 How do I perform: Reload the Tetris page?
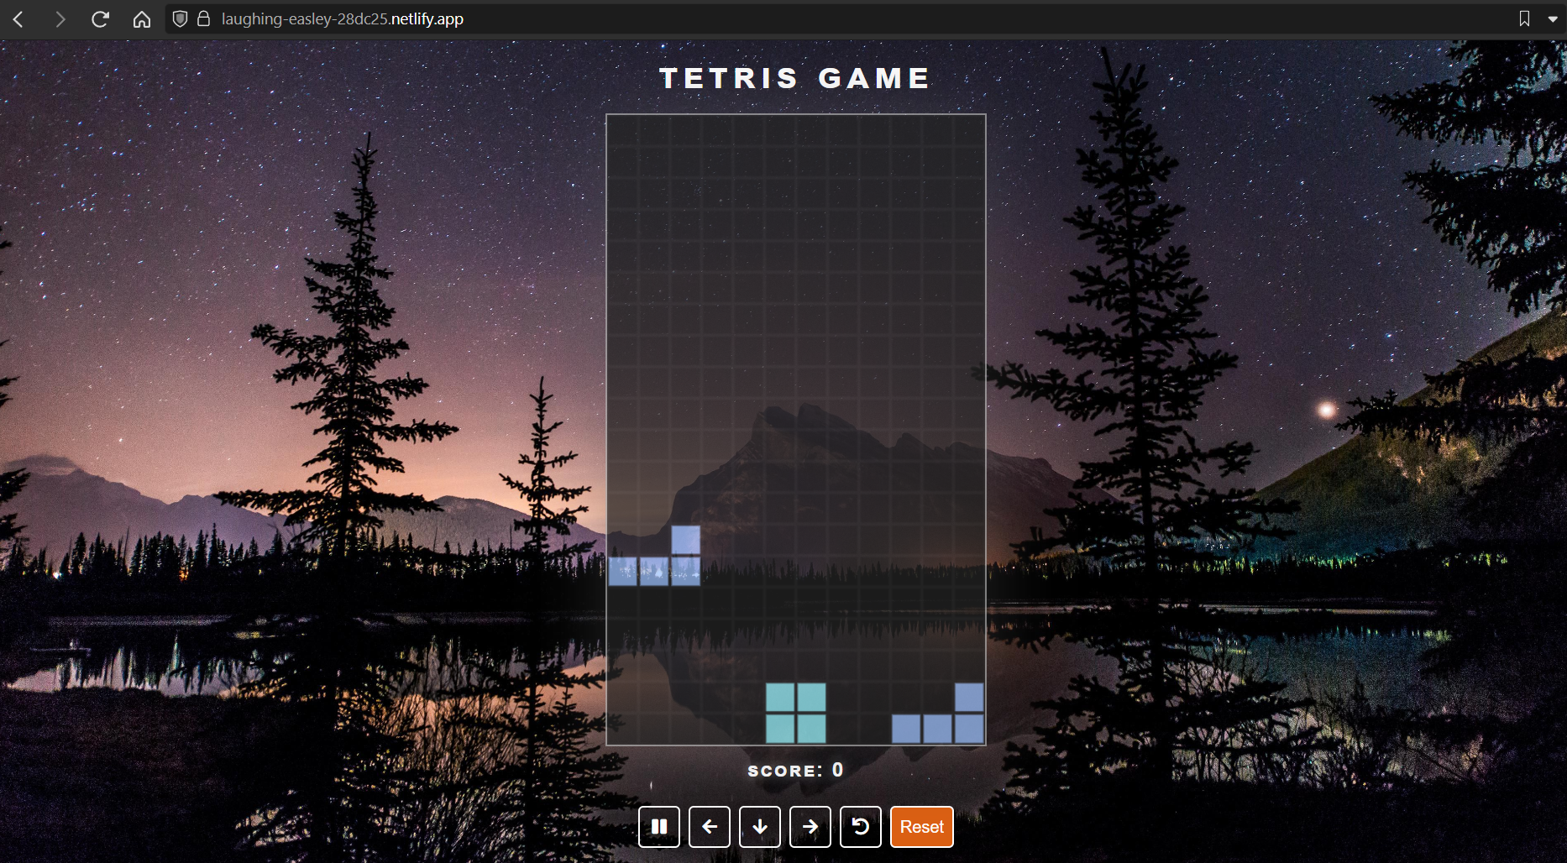pyautogui.click(x=100, y=18)
